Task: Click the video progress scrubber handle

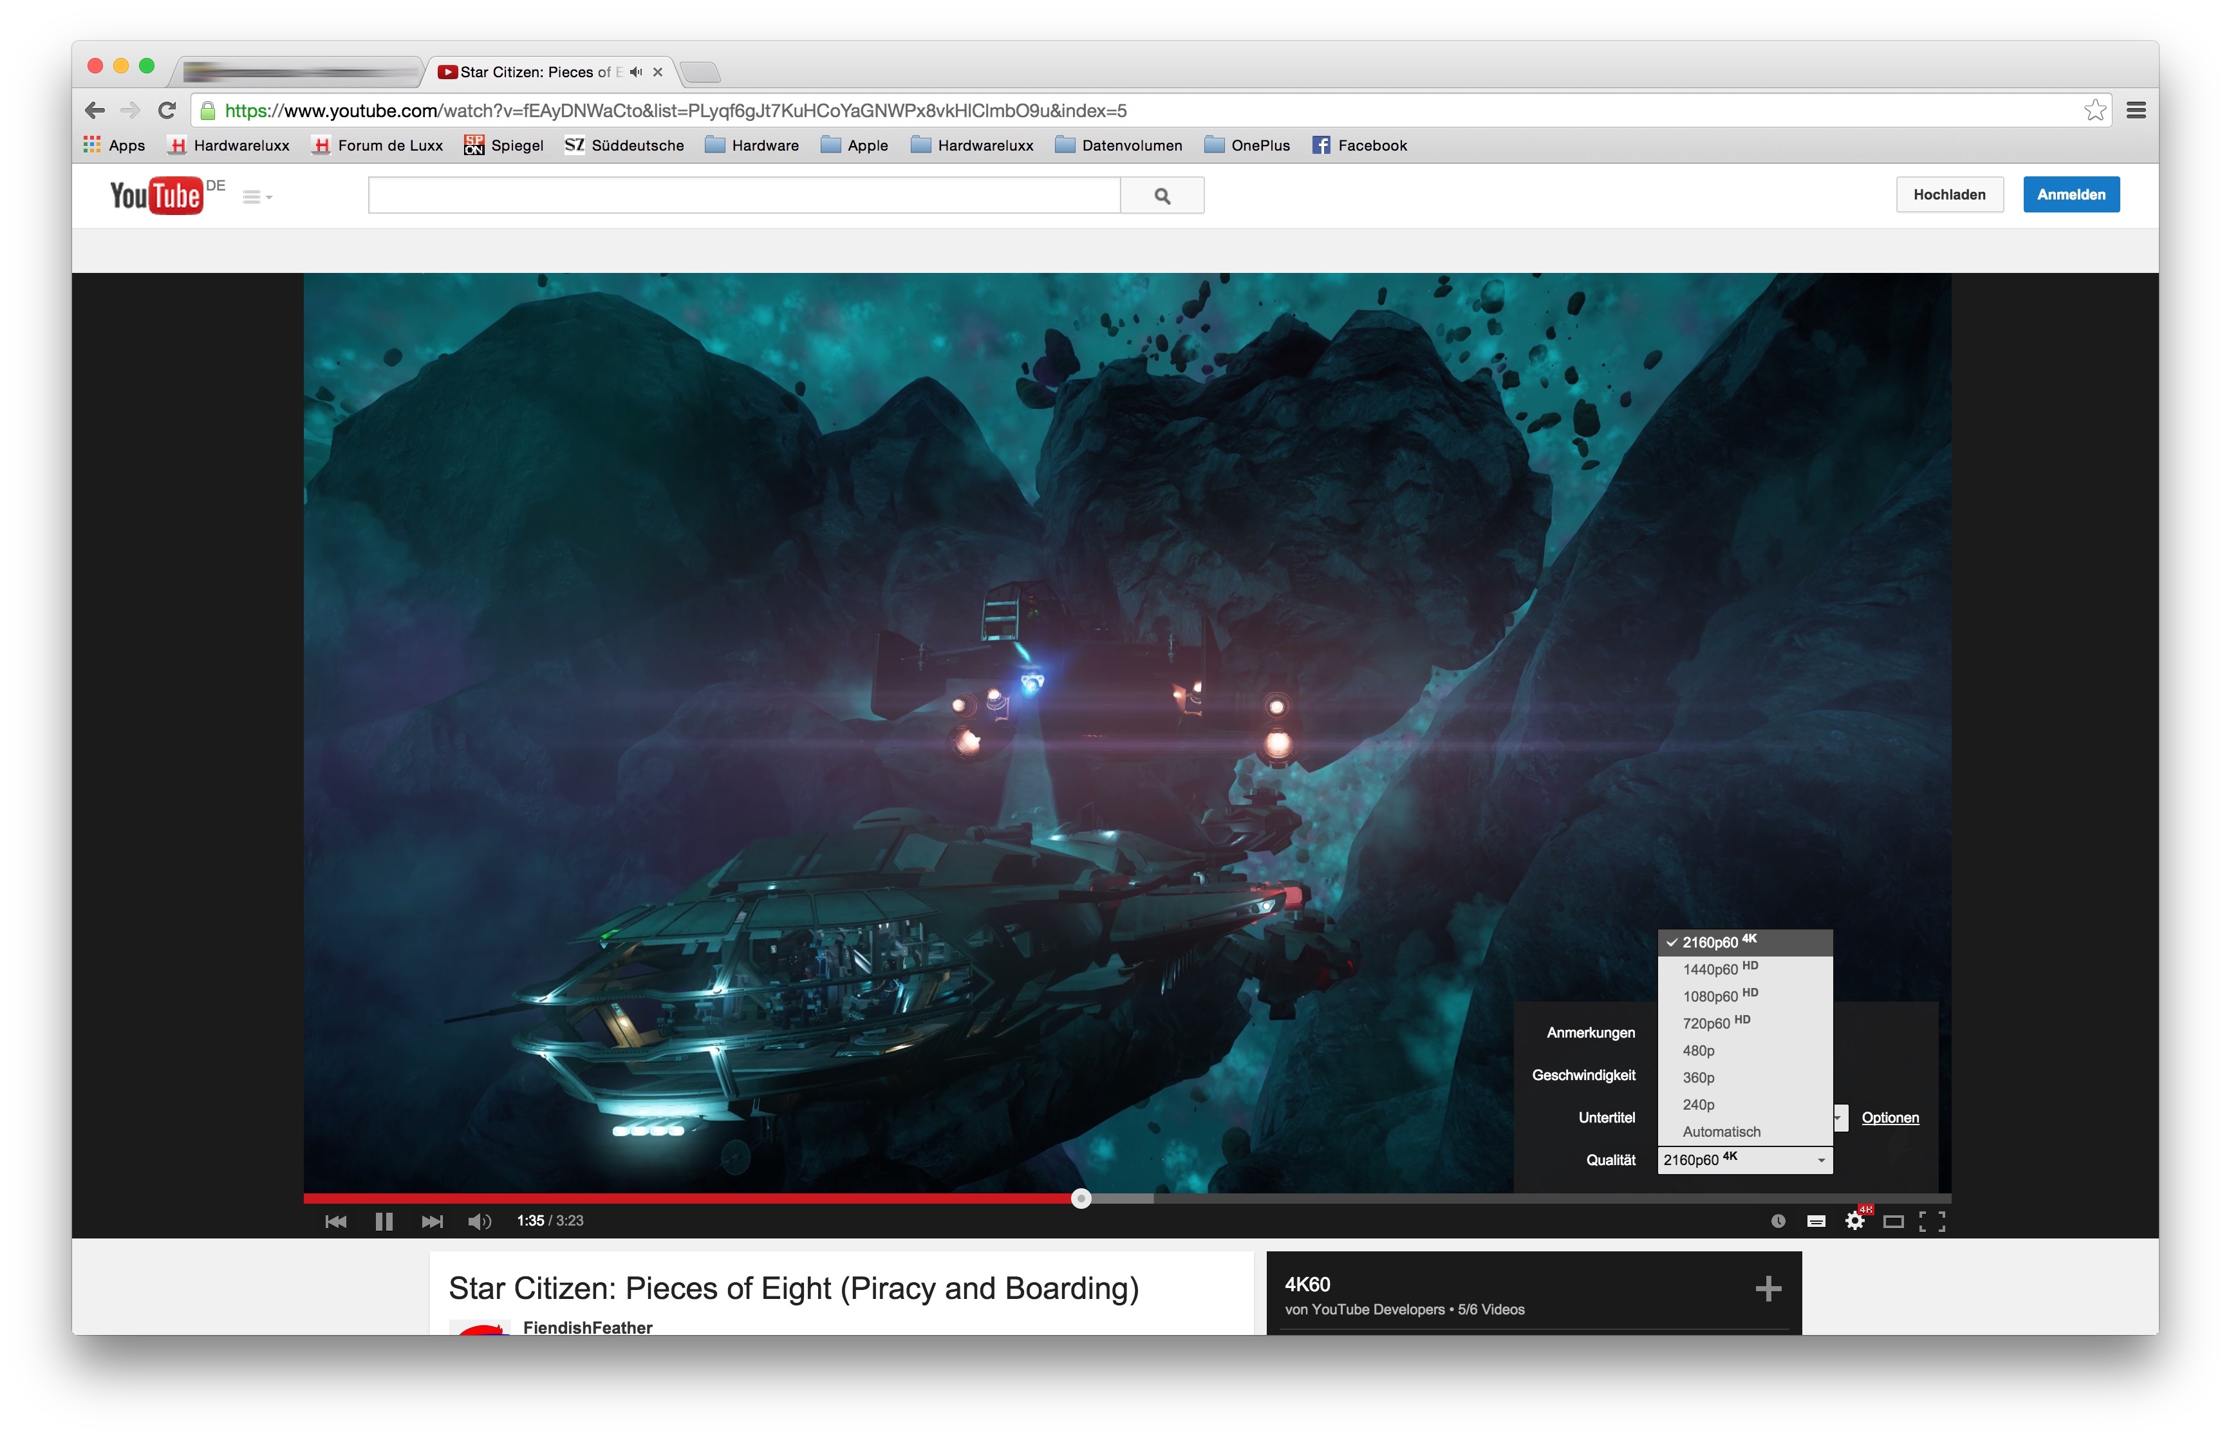Action: point(1081,1199)
